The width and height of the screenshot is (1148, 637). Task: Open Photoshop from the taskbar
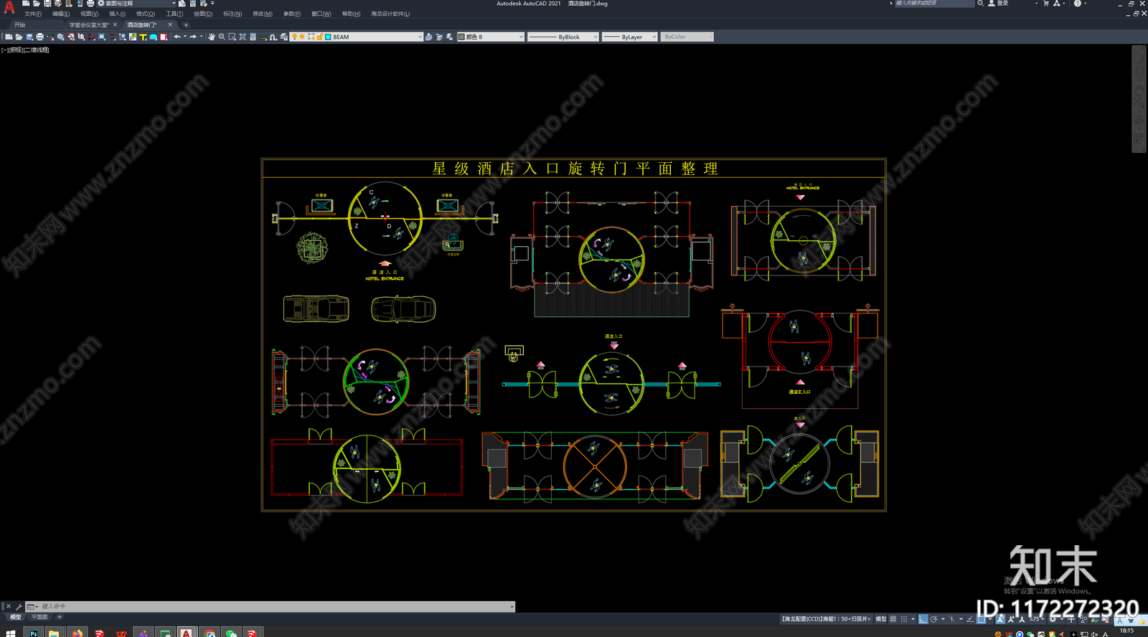tap(34, 633)
